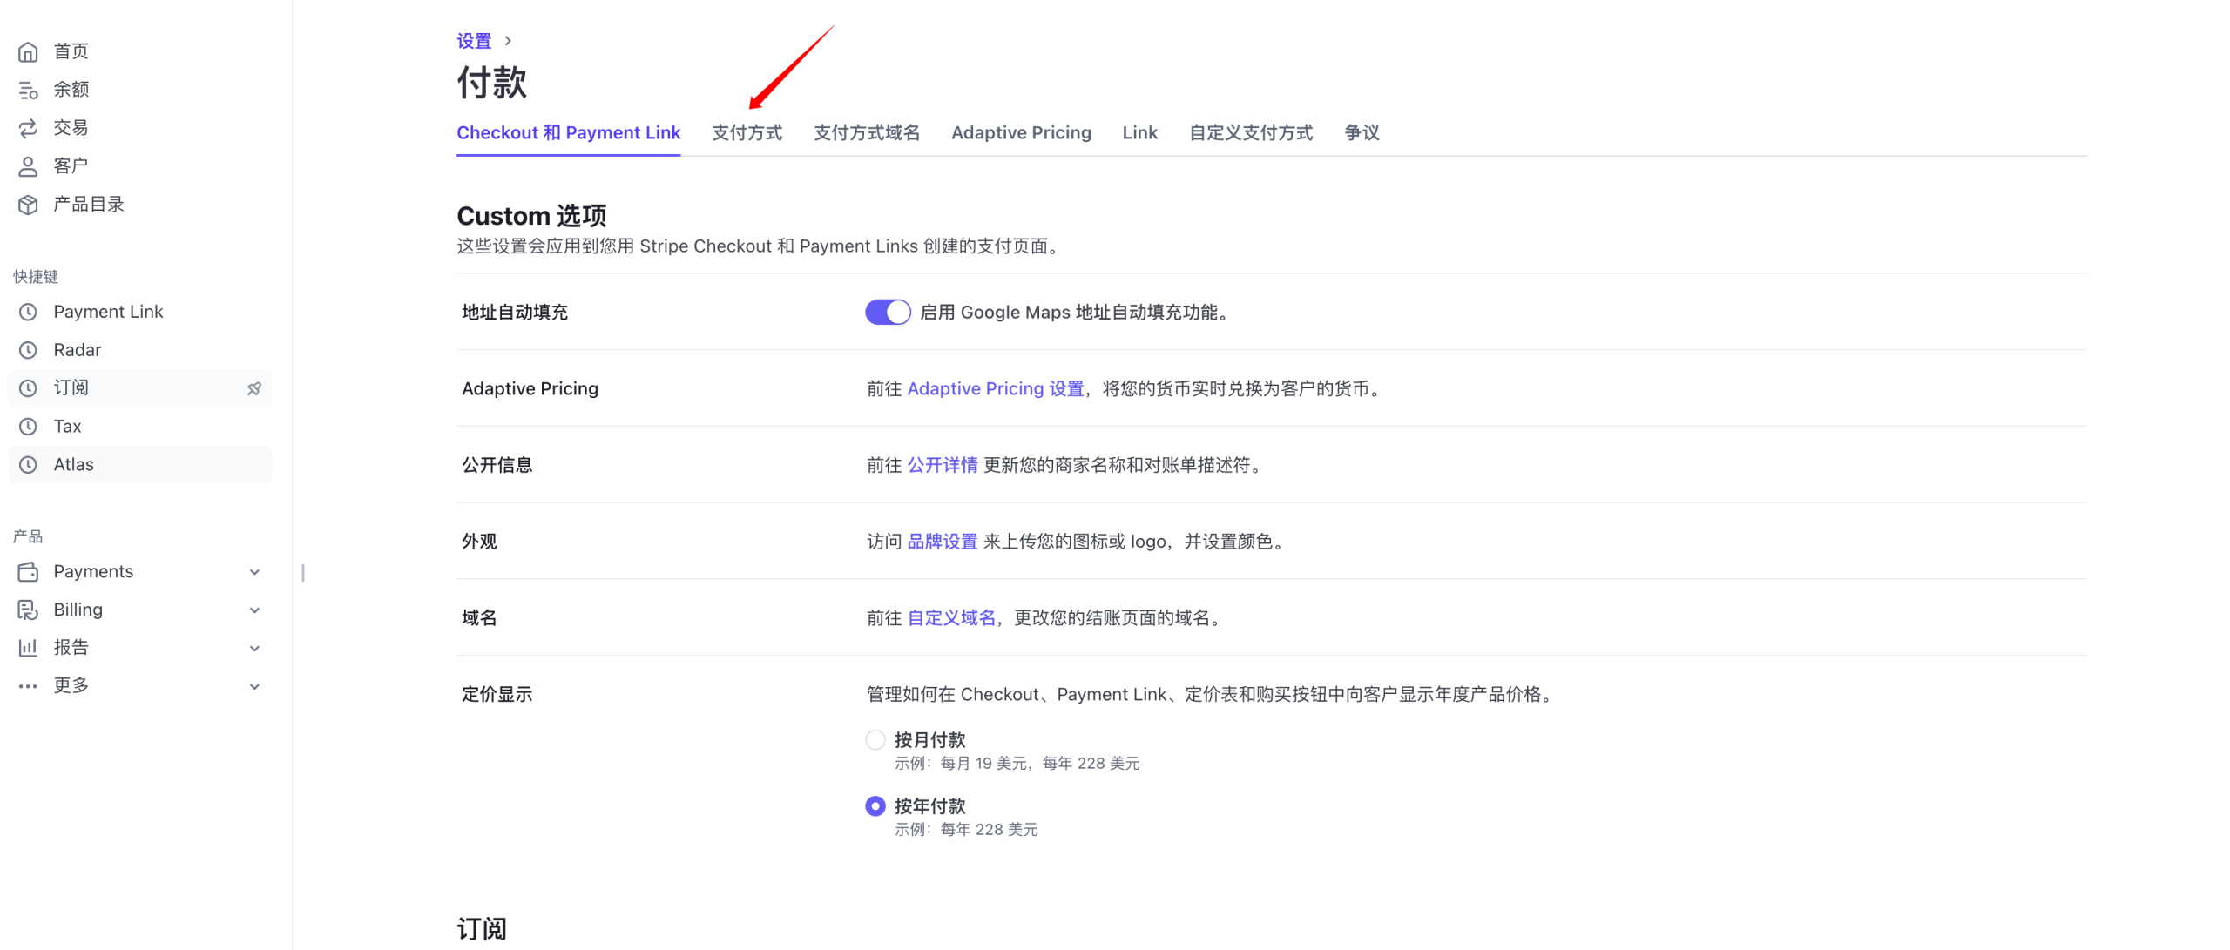This screenshot has width=2230, height=950.
Task: Click the transactions arrows icon beside 交易
Action: (x=28, y=128)
